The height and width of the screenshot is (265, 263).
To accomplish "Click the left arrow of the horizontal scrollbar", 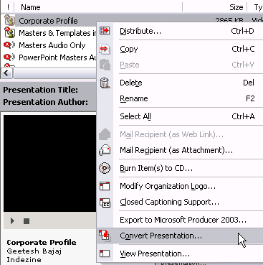I will coord(6,73).
